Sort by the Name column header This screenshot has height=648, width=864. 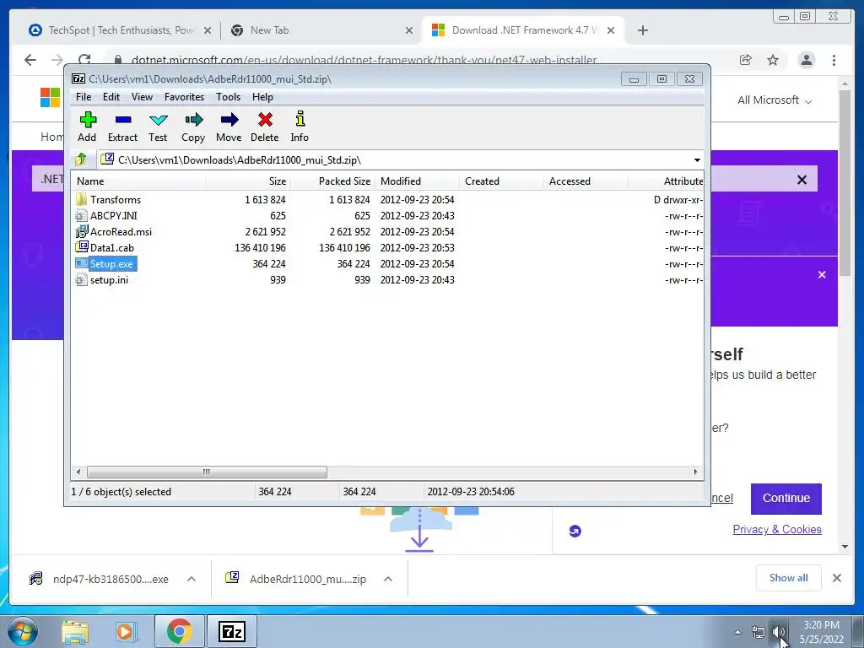tap(139, 181)
